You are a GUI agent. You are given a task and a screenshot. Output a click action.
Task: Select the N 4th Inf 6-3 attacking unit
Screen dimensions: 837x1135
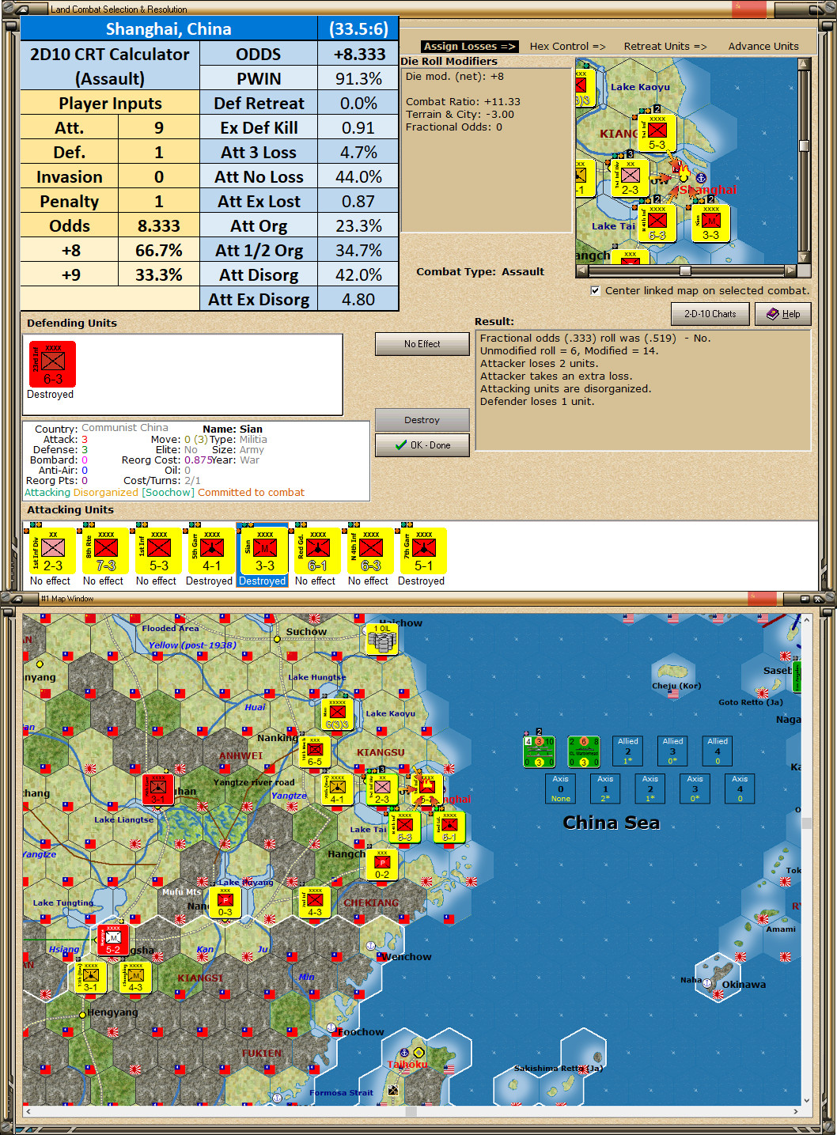pyautogui.click(x=371, y=550)
